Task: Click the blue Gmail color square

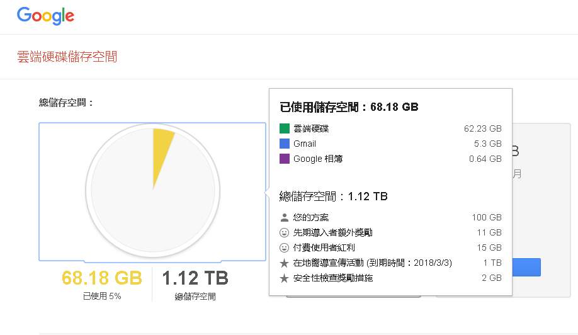Action: pos(284,144)
